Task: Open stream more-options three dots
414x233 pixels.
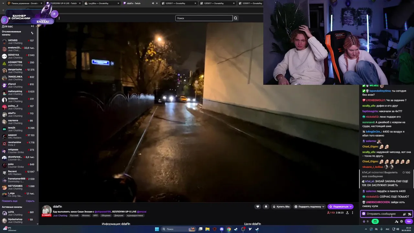Action: [x=353, y=213]
